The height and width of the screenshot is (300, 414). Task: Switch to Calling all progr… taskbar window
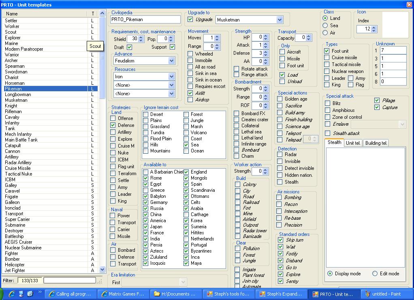(70, 294)
